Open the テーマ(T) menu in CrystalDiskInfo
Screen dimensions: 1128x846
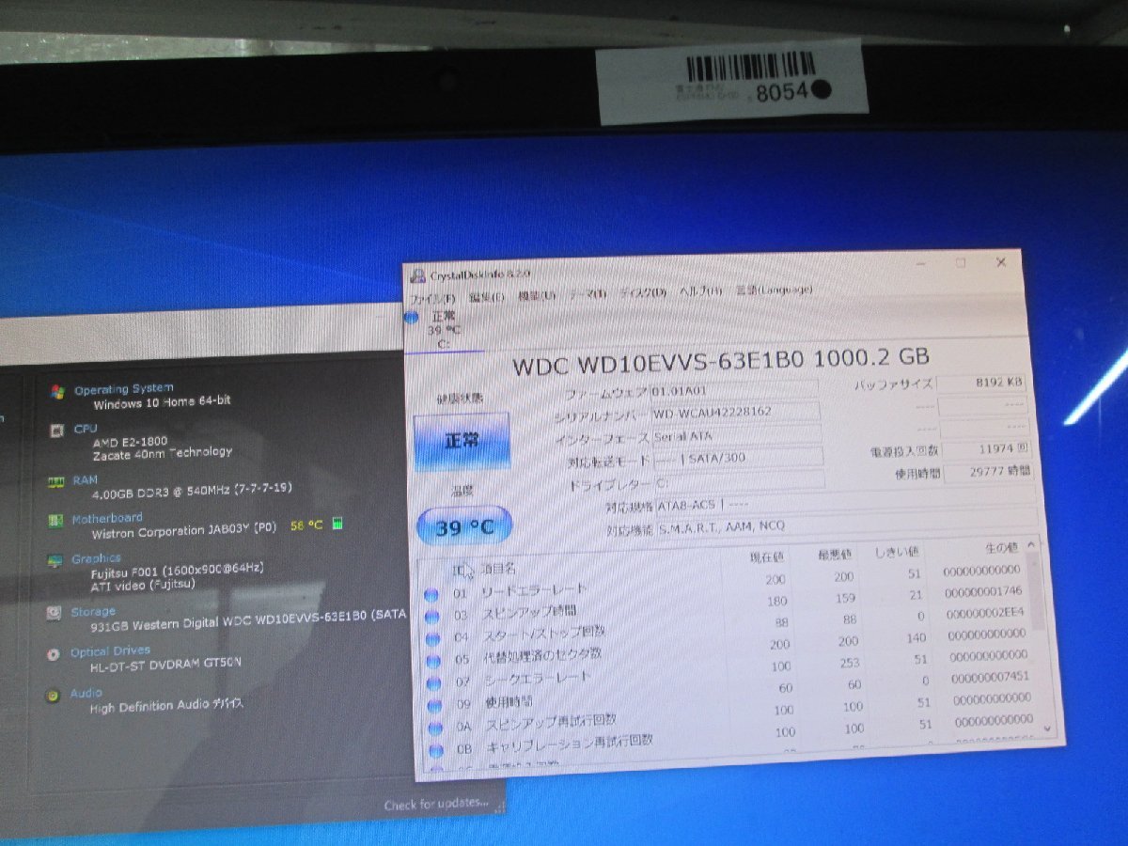[x=587, y=294]
